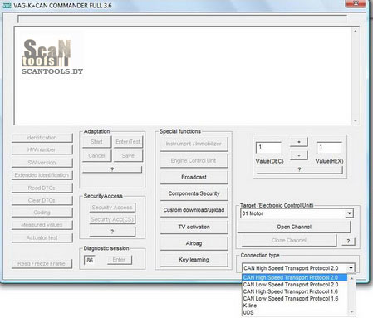Click the Adaptation Save button
Screen dimensions: 373x318
coord(128,156)
